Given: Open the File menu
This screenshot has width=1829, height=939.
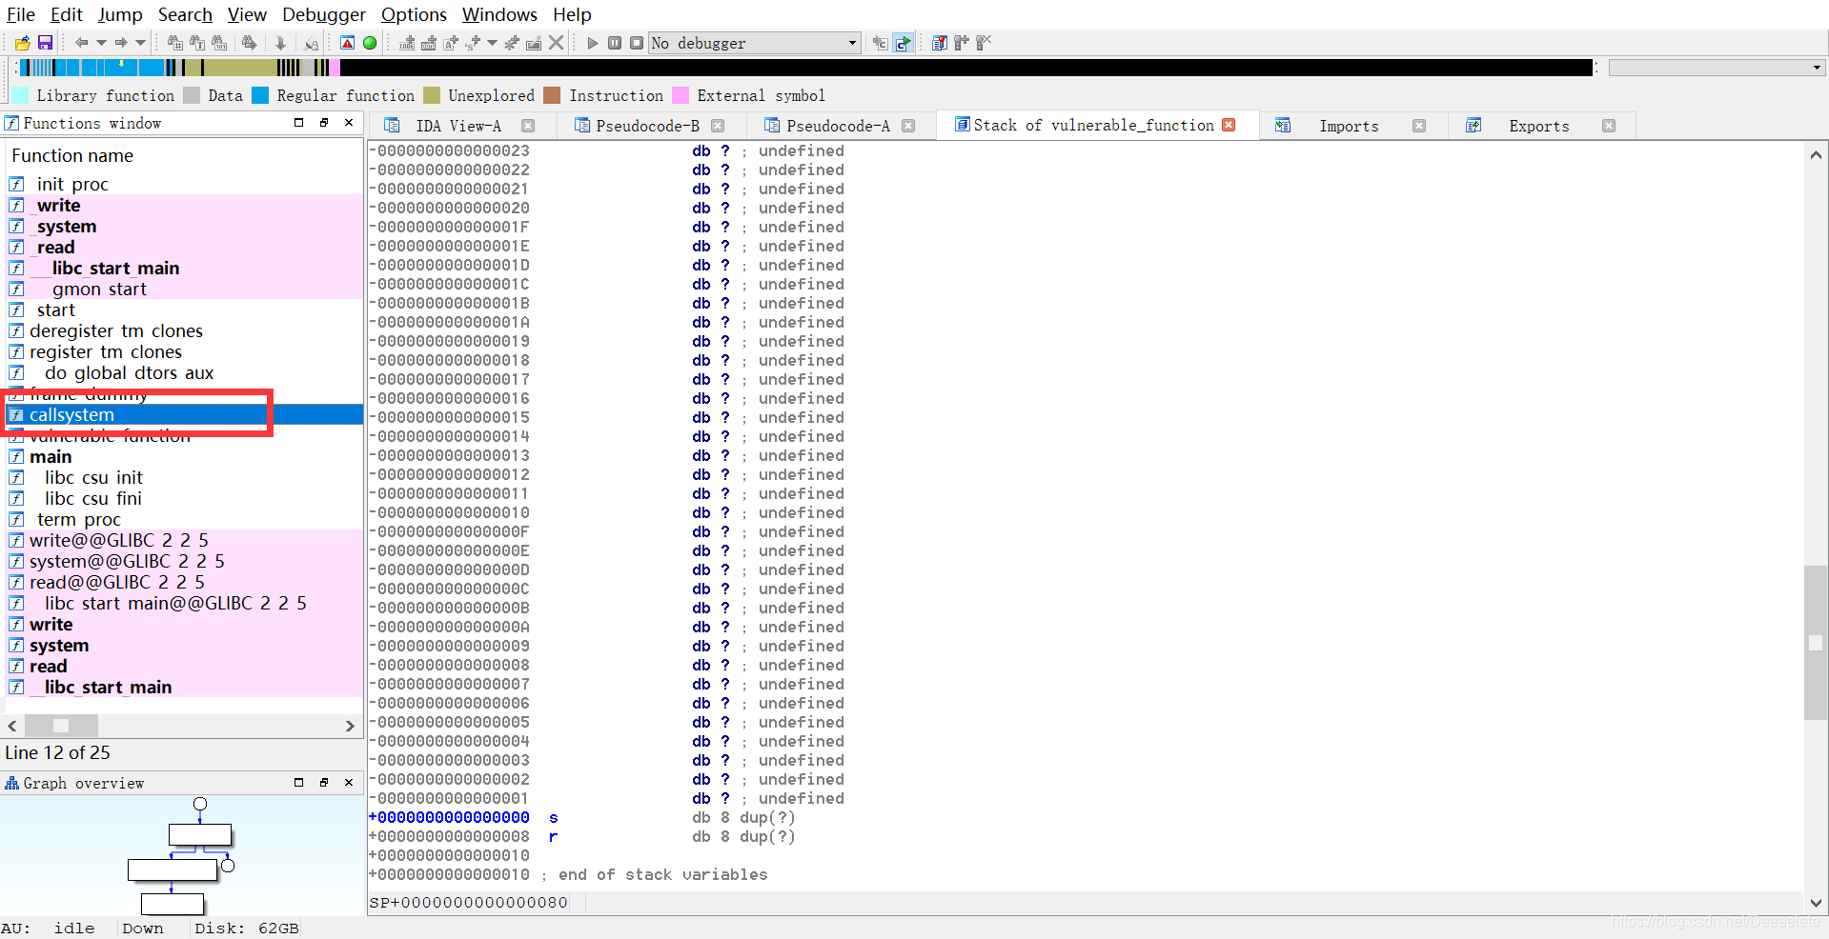Looking at the screenshot, I should coord(20,14).
